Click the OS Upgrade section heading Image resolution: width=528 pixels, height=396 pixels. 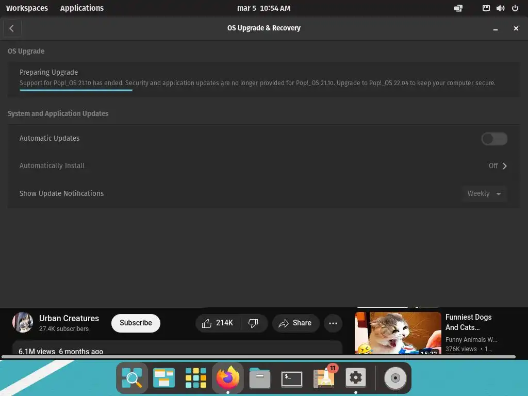click(26, 51)
